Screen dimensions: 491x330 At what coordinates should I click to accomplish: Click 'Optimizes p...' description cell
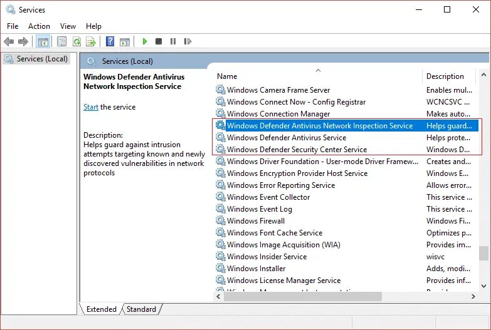pyautogui.click(x=449, y=233)
